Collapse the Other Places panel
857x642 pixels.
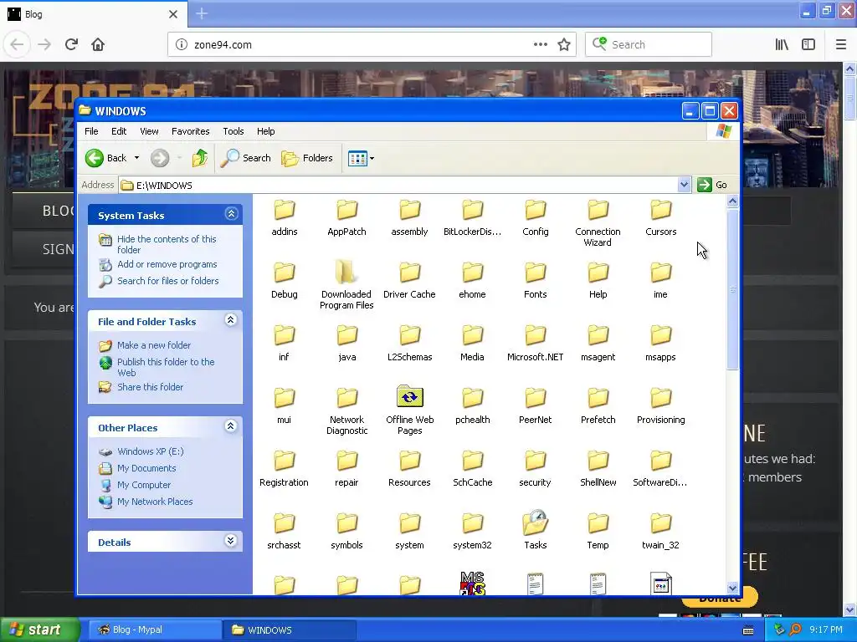click(x=231, y=425)
